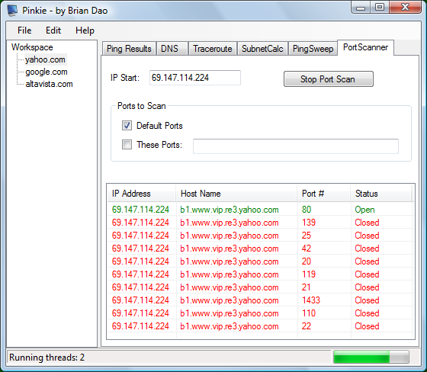Viewport: 427px width, 372px height.
Task: Open the File menu
Action: click(x=24, y=30)
